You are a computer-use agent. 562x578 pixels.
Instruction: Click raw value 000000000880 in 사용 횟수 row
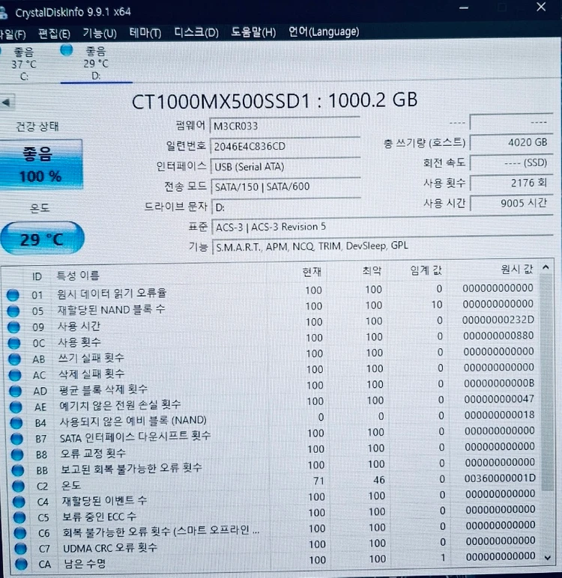pos(498,335)
